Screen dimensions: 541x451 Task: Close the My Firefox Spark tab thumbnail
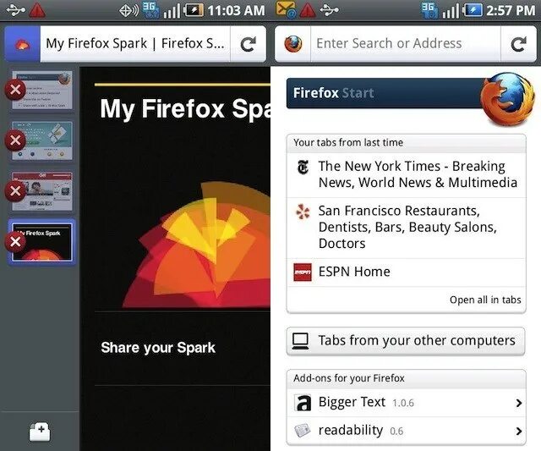(15, 242)
